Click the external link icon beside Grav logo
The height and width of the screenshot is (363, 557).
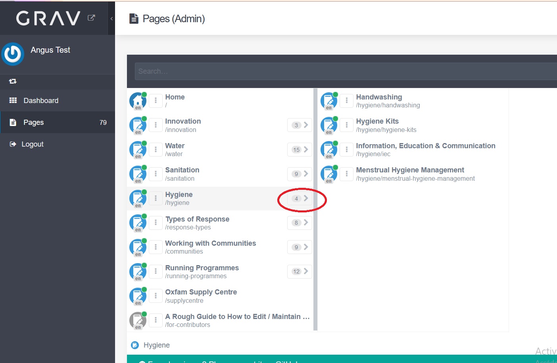click(91, 18)
